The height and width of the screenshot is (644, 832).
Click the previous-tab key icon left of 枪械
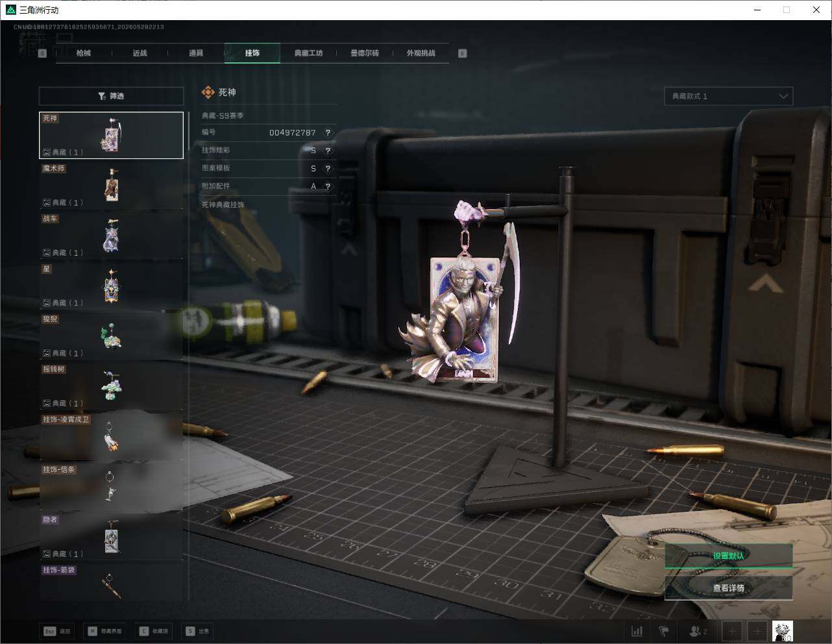click(42, 53)
